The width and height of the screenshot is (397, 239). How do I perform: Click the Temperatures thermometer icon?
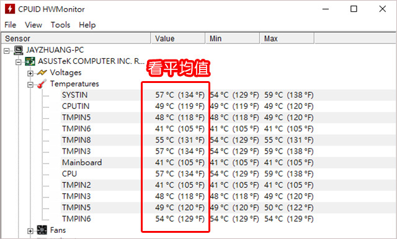tap(42, 84)
